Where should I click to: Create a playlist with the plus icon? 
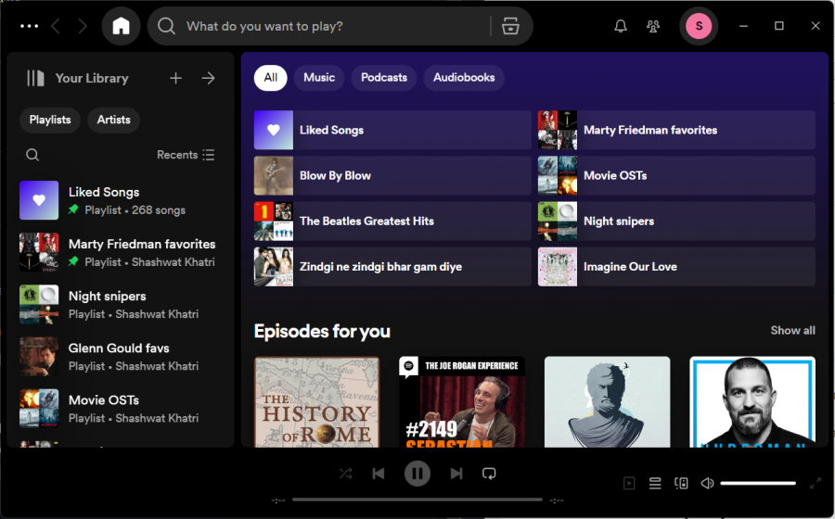[176, 79]
